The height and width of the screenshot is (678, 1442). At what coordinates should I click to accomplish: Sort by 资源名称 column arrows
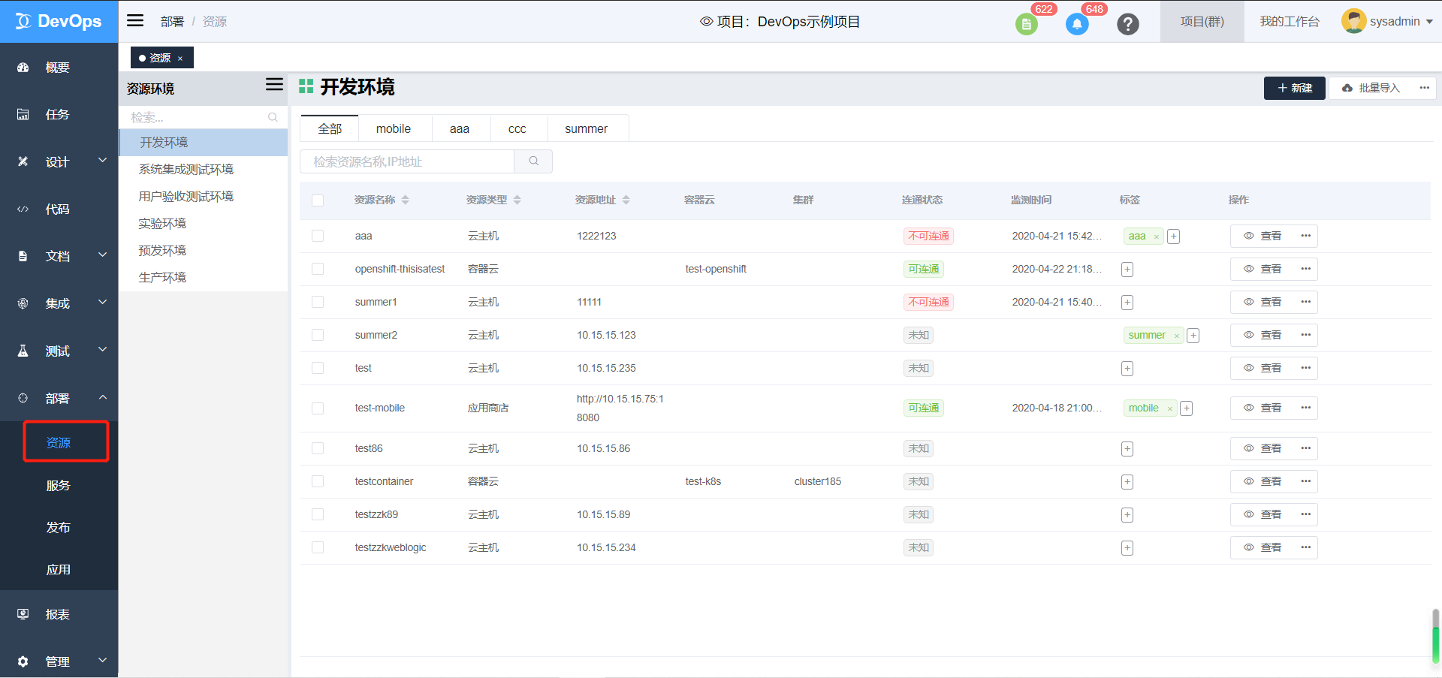coord(406,200)
